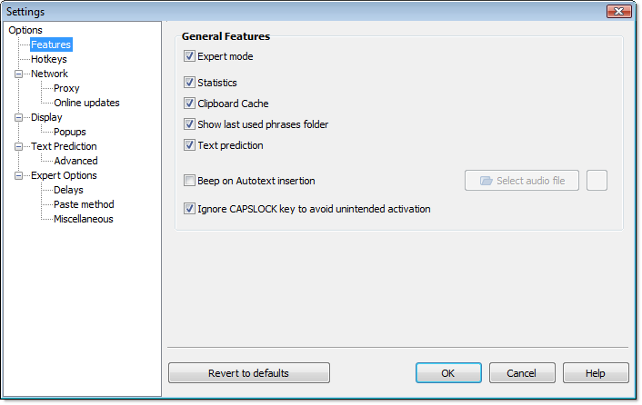This screenshot has height=405, width=642.
Task: Click Revert to defaults button
Action: pos(249,372)
